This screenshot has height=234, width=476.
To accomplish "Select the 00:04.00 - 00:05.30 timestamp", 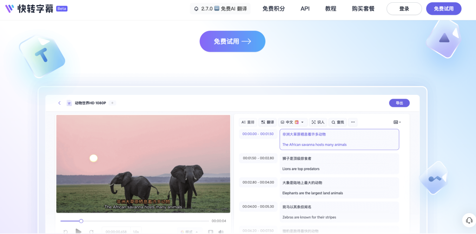I will tap(258, 207).
